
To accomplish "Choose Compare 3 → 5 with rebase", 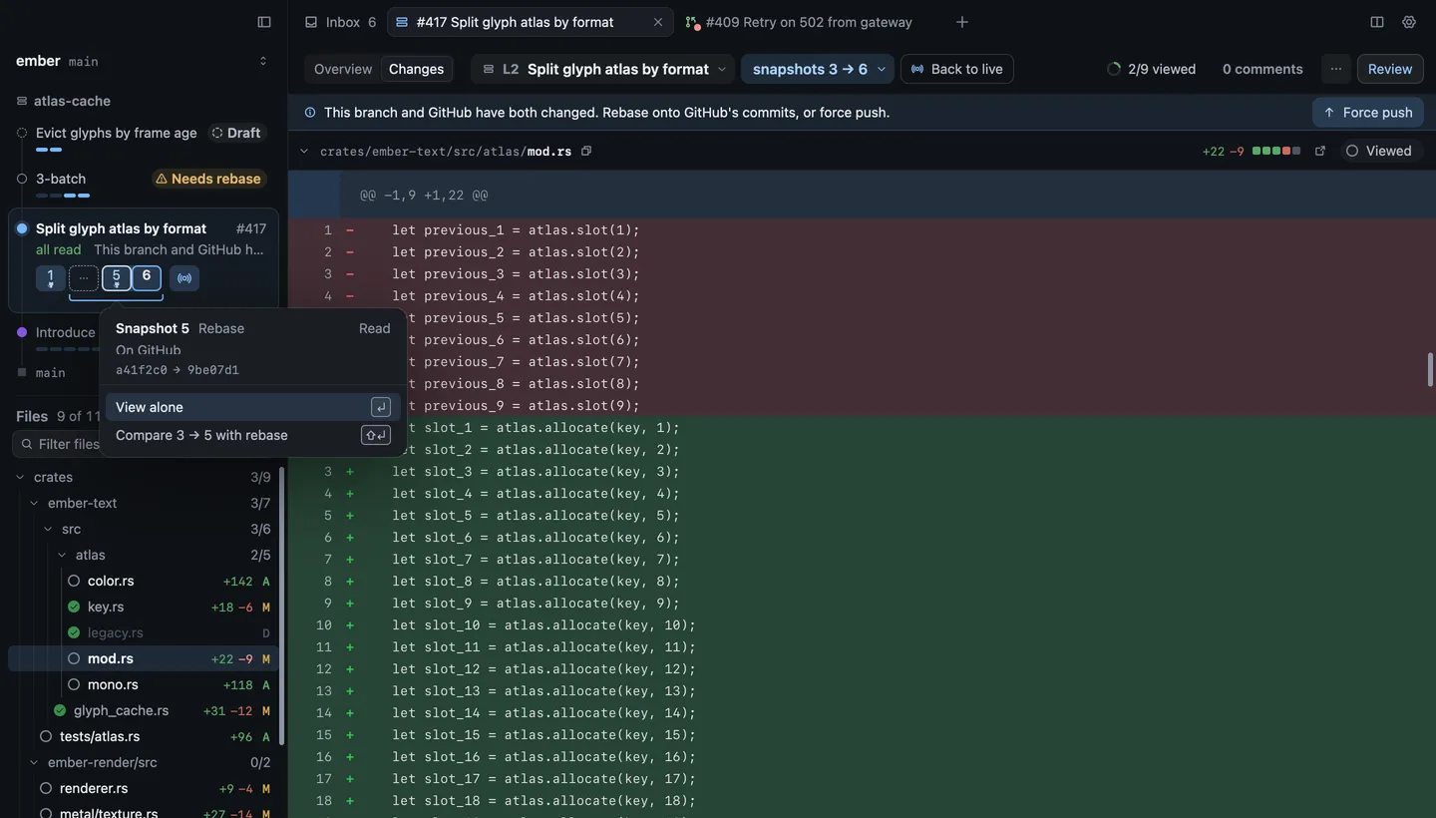I will point(253,435).
